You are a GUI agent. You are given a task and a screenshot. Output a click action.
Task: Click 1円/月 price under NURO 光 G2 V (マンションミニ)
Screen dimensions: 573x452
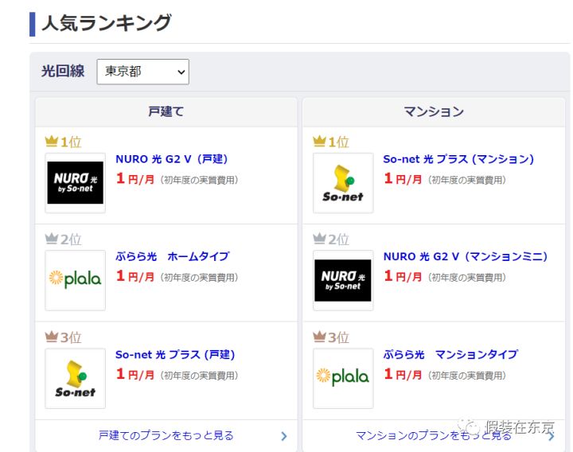(x=403, y=276)
